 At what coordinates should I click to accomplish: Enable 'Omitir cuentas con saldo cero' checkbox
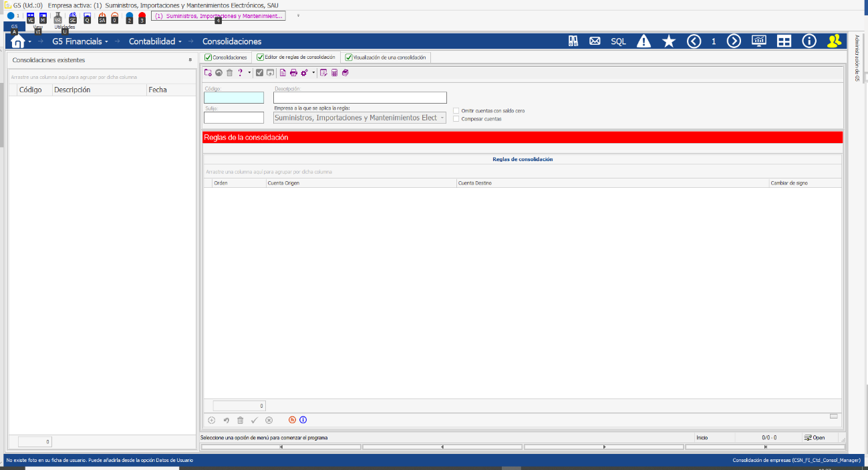pos(456,111)
